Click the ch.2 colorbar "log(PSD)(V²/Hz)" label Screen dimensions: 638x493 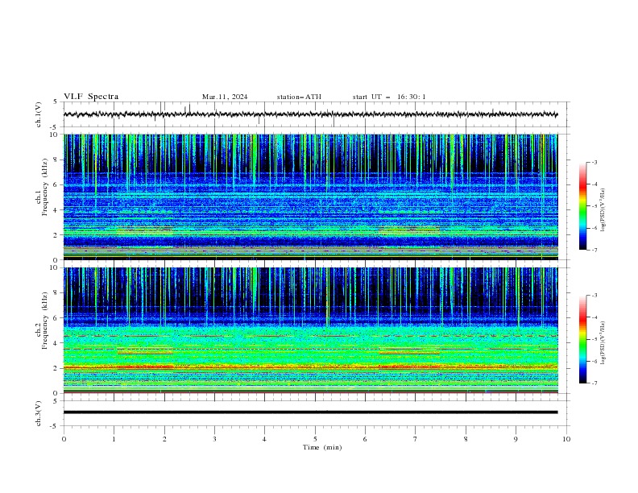pyautogui.click(x=603, y=343)
